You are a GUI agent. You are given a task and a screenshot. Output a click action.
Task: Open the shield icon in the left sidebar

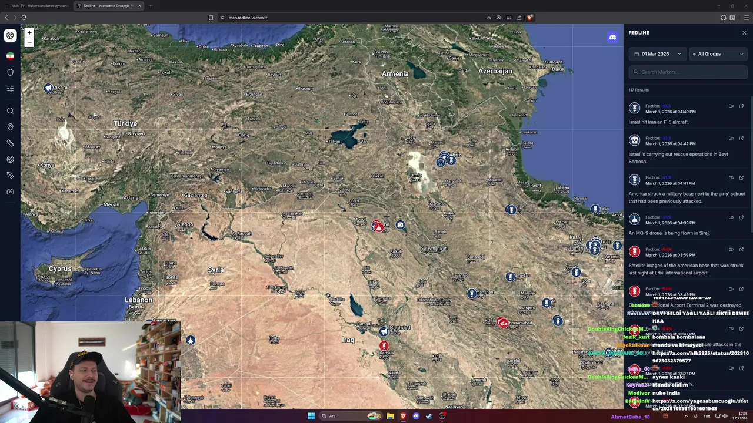pos(10,72)
